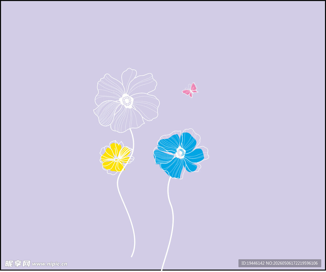This screenshot has height=272, width=326.
Task: Click the pink butterfly
Action: tap(190, 90)
